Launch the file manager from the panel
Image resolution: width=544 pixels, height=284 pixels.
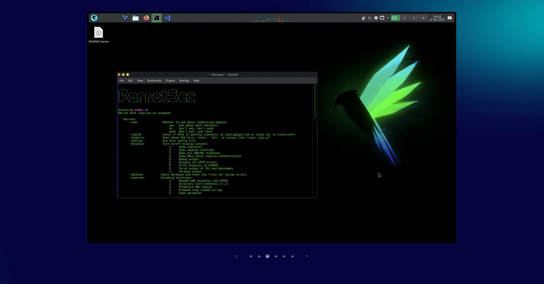coord(136,18)
